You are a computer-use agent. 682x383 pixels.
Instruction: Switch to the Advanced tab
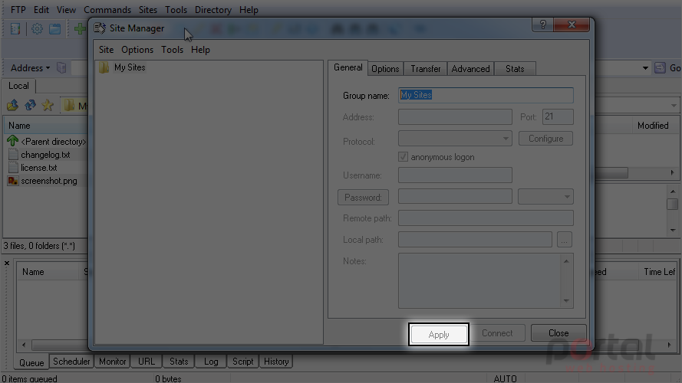(470, 69)
